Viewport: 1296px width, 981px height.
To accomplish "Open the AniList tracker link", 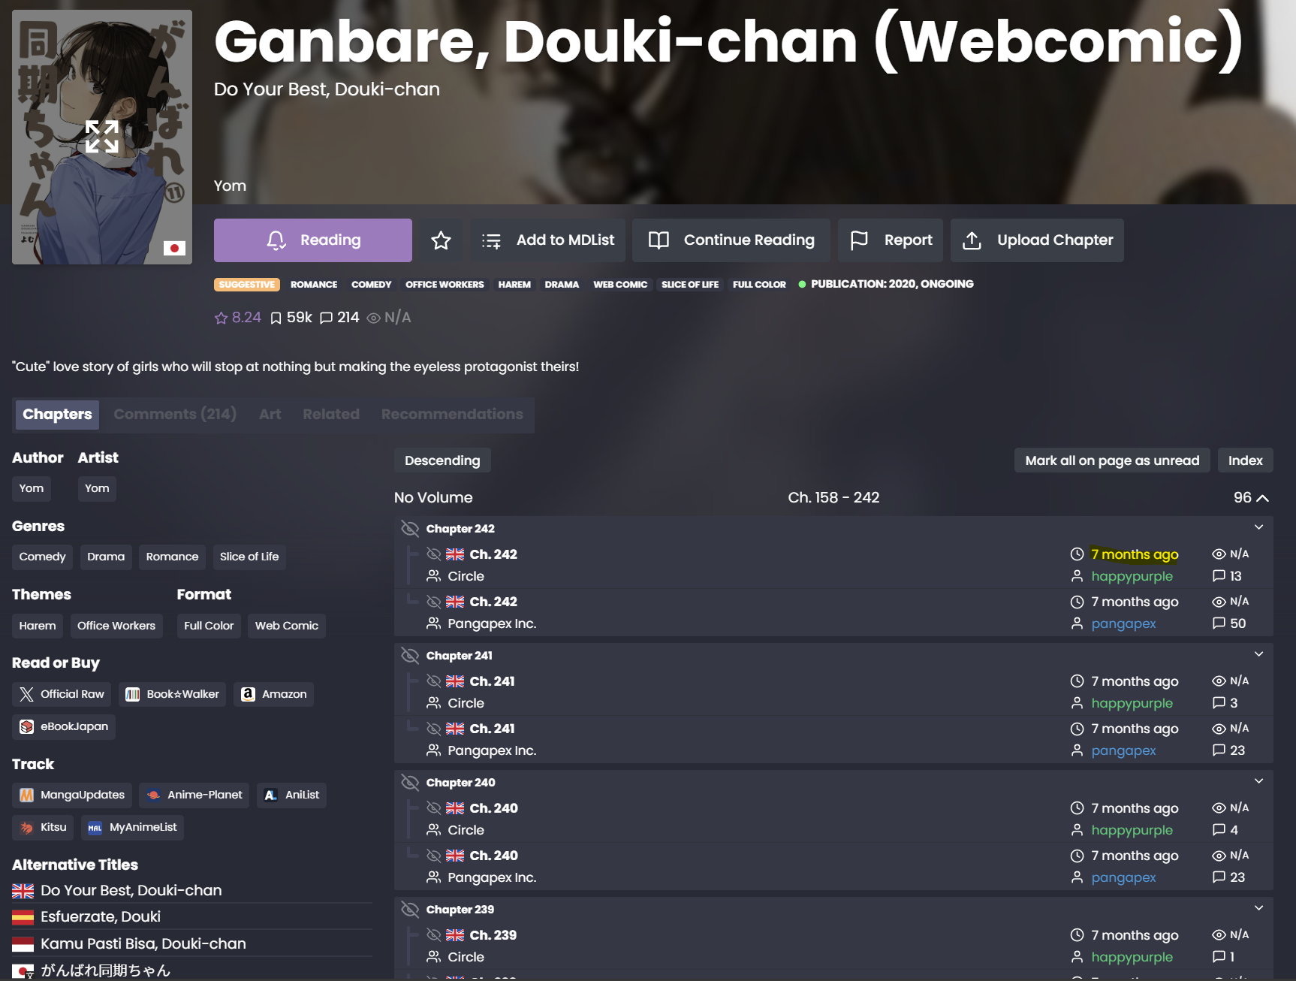I will click(291, 795).
